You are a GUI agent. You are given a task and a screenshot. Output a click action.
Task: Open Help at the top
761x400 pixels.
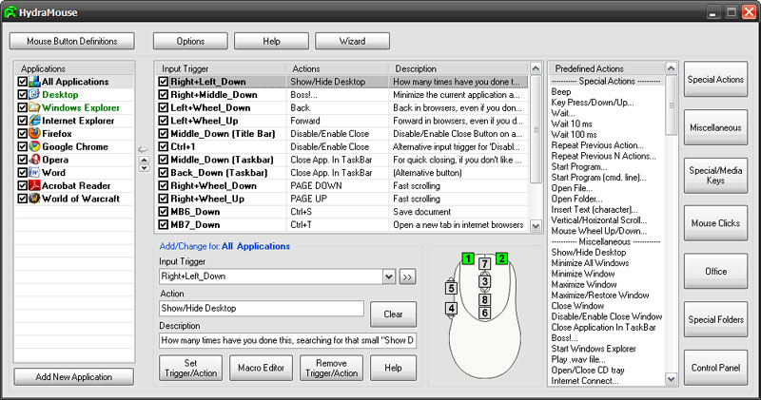(271, 41)
